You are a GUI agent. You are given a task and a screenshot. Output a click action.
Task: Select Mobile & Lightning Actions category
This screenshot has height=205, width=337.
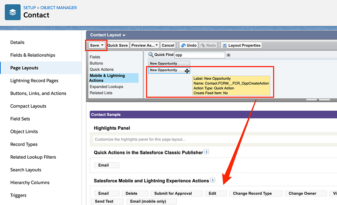click(x=114, y=78)
